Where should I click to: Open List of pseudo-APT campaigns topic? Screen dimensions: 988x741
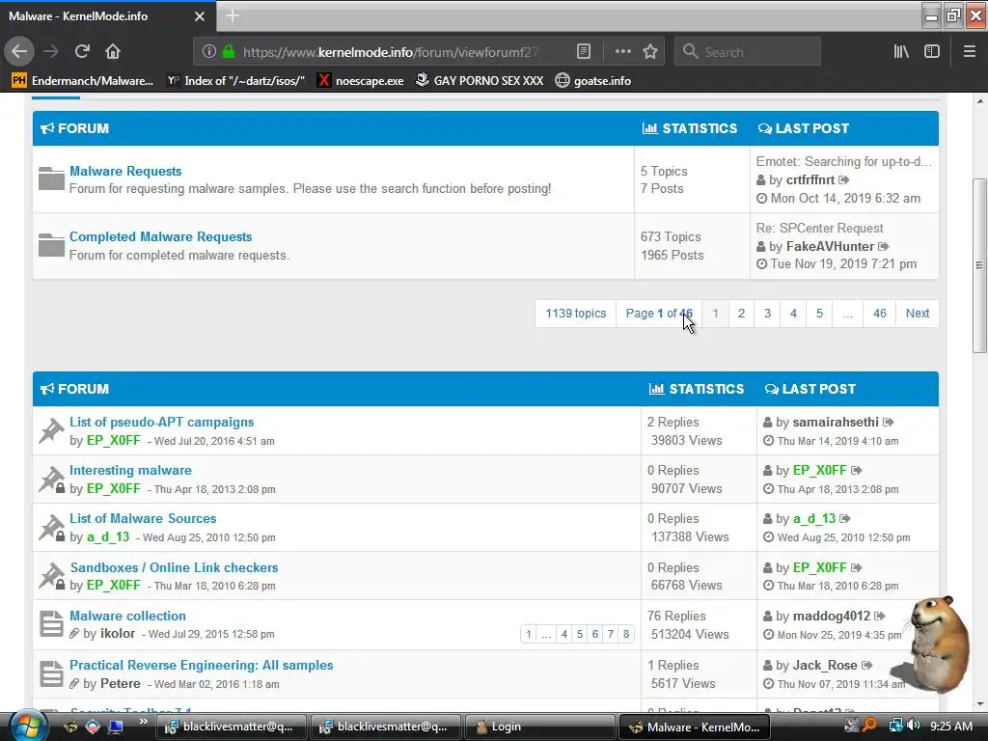[162, 423]
